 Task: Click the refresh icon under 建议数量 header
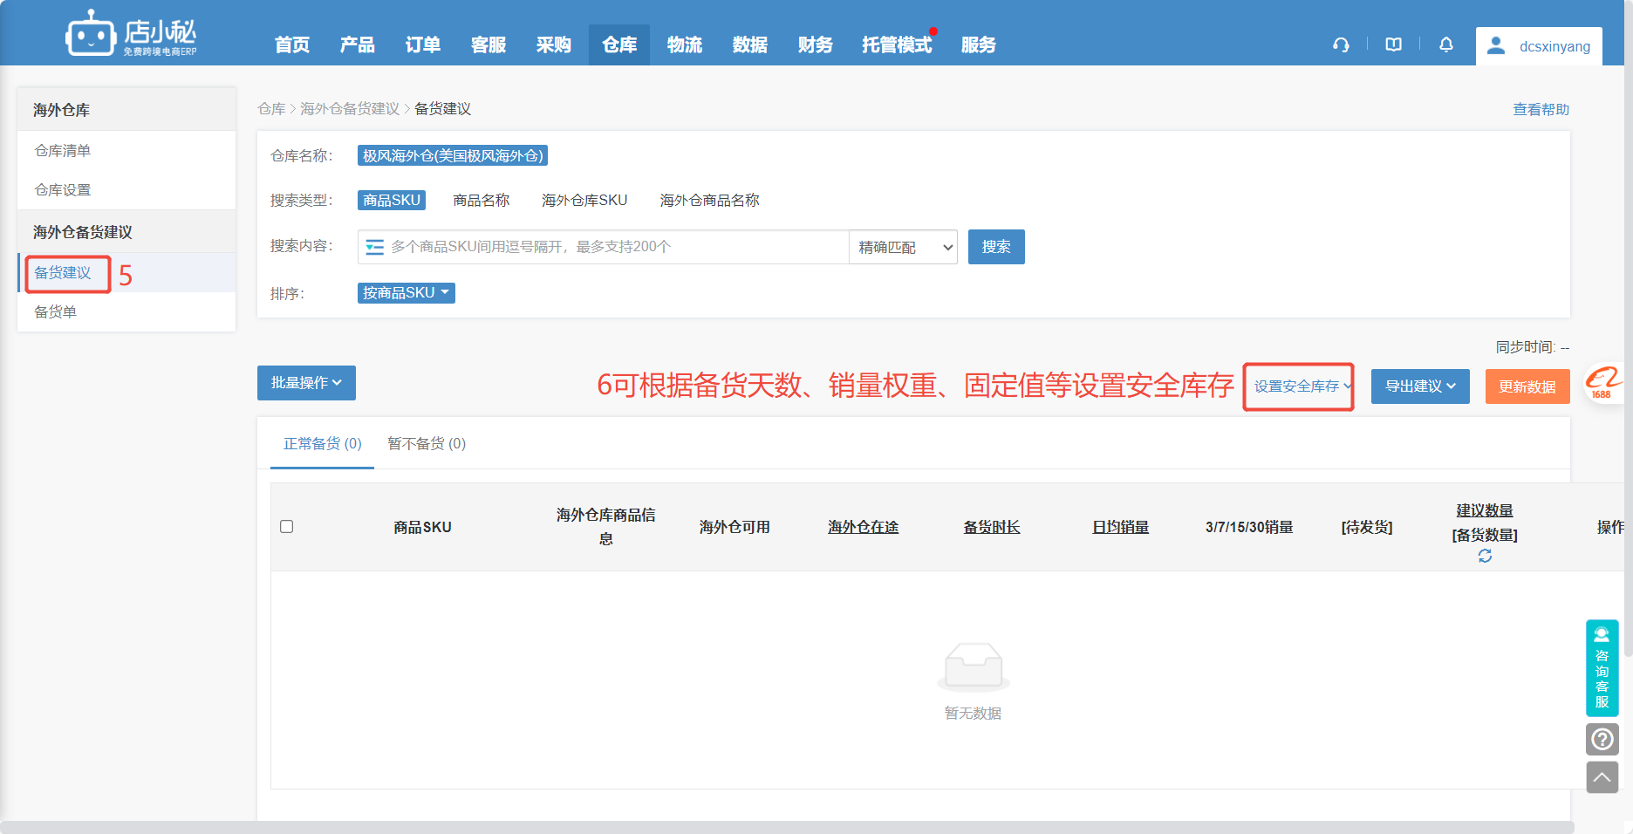pyautogui.click(x=1485, y=556)
